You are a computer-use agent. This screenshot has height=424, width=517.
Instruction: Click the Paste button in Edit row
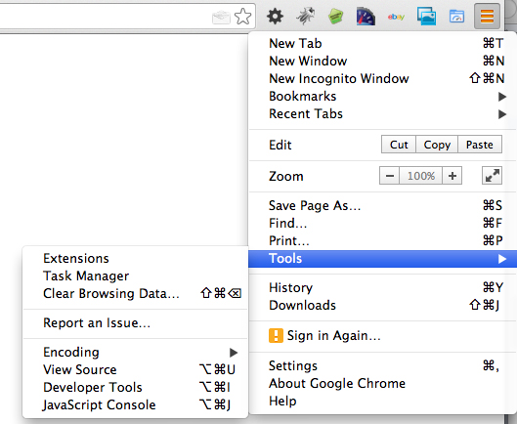click(480, 145)
